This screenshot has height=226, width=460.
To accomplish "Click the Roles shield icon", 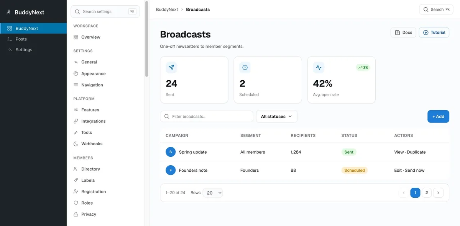I will (x=76, y=203).
